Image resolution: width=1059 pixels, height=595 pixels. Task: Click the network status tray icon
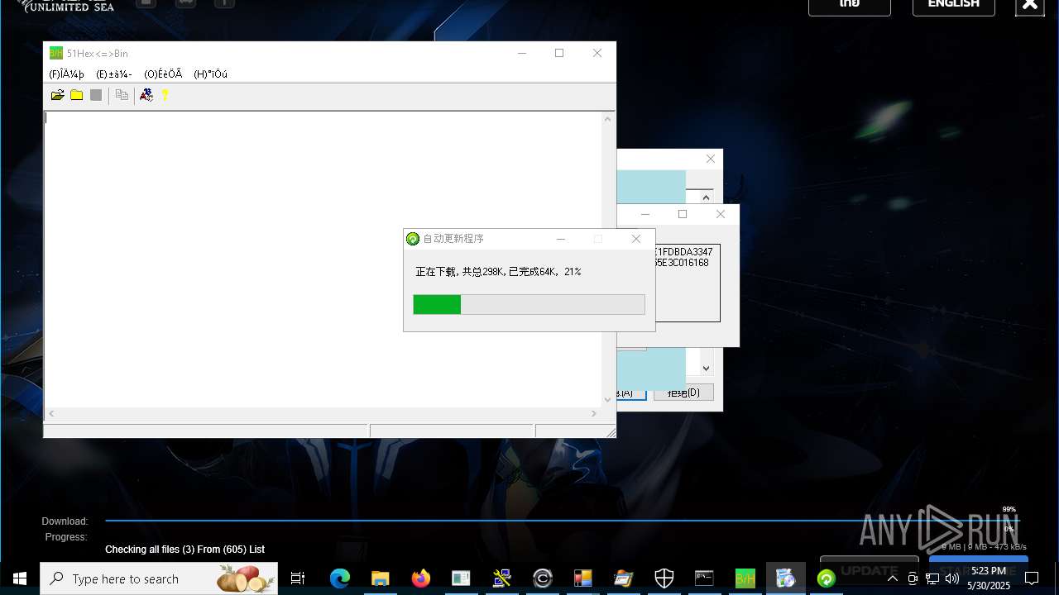point(932,578)
